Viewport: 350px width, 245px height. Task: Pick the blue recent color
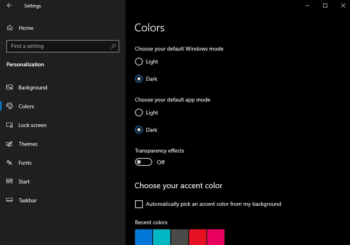point(144,237)
